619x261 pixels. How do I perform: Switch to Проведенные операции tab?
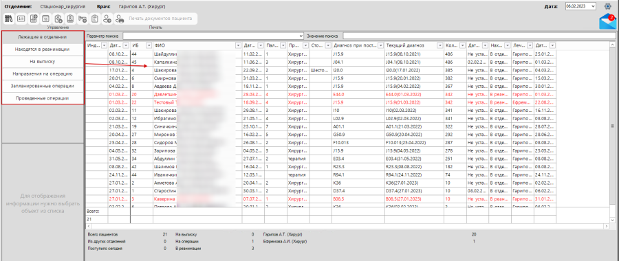tap(43, 98)
